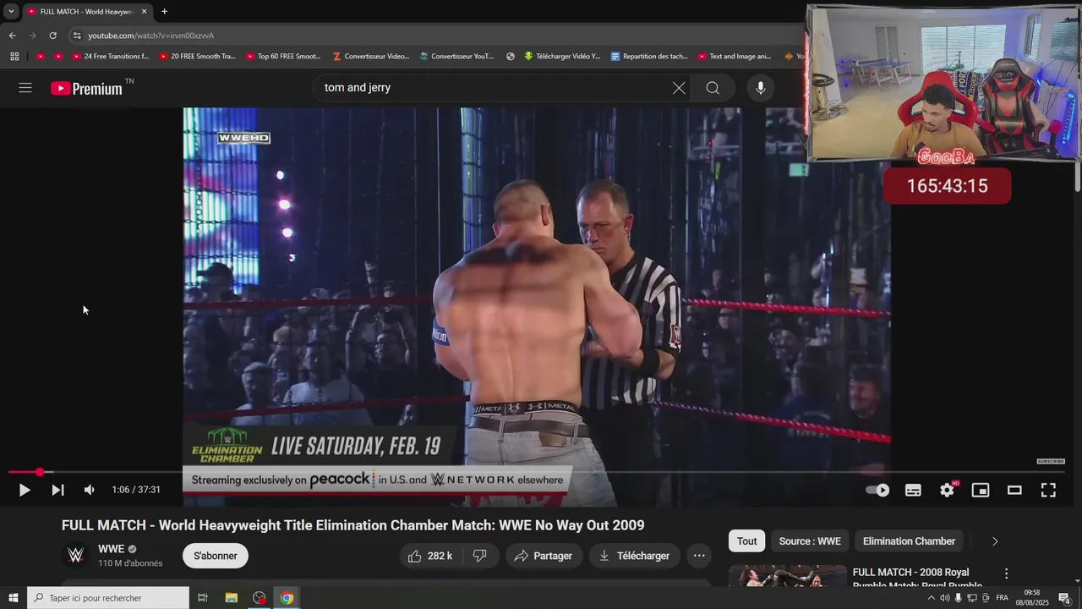
Task: Open '24 Free Transitions' bookmark
Action: (110, 57)
